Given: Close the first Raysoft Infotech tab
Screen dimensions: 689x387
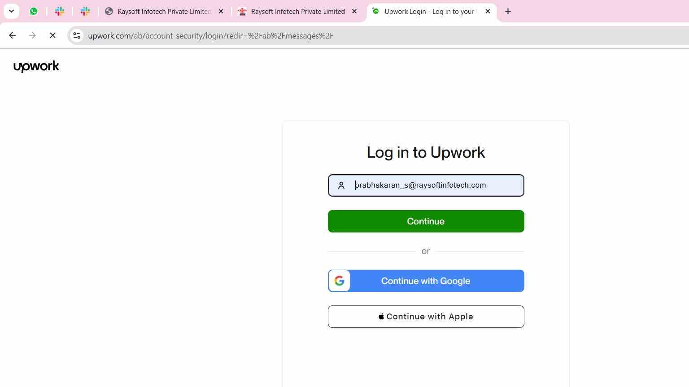Looking at the screenshot, I should click(221, 12).
